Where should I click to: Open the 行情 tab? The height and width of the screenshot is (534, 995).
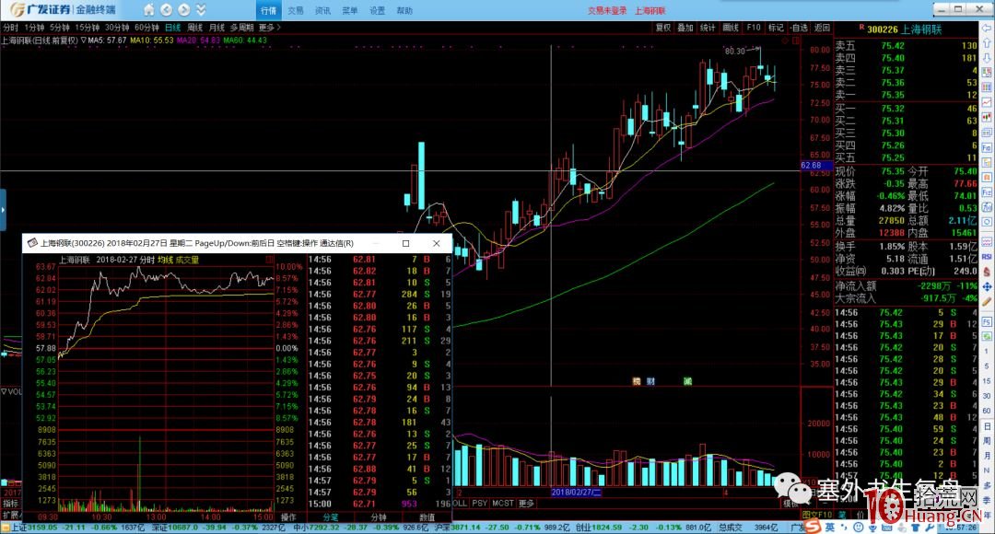pyautogui.click(x=268, y=10)
